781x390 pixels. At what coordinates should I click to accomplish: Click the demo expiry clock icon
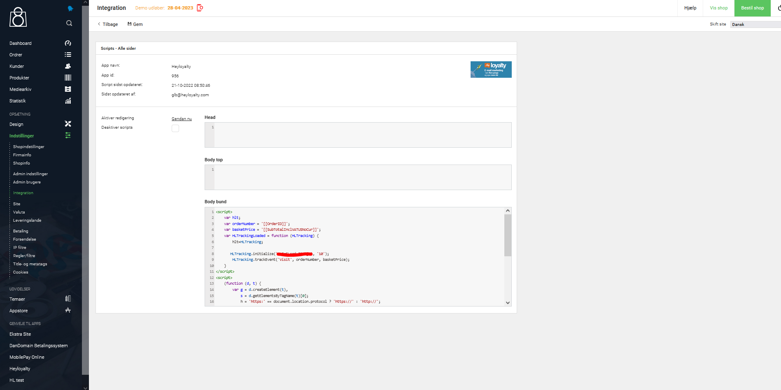coord(200,8)
